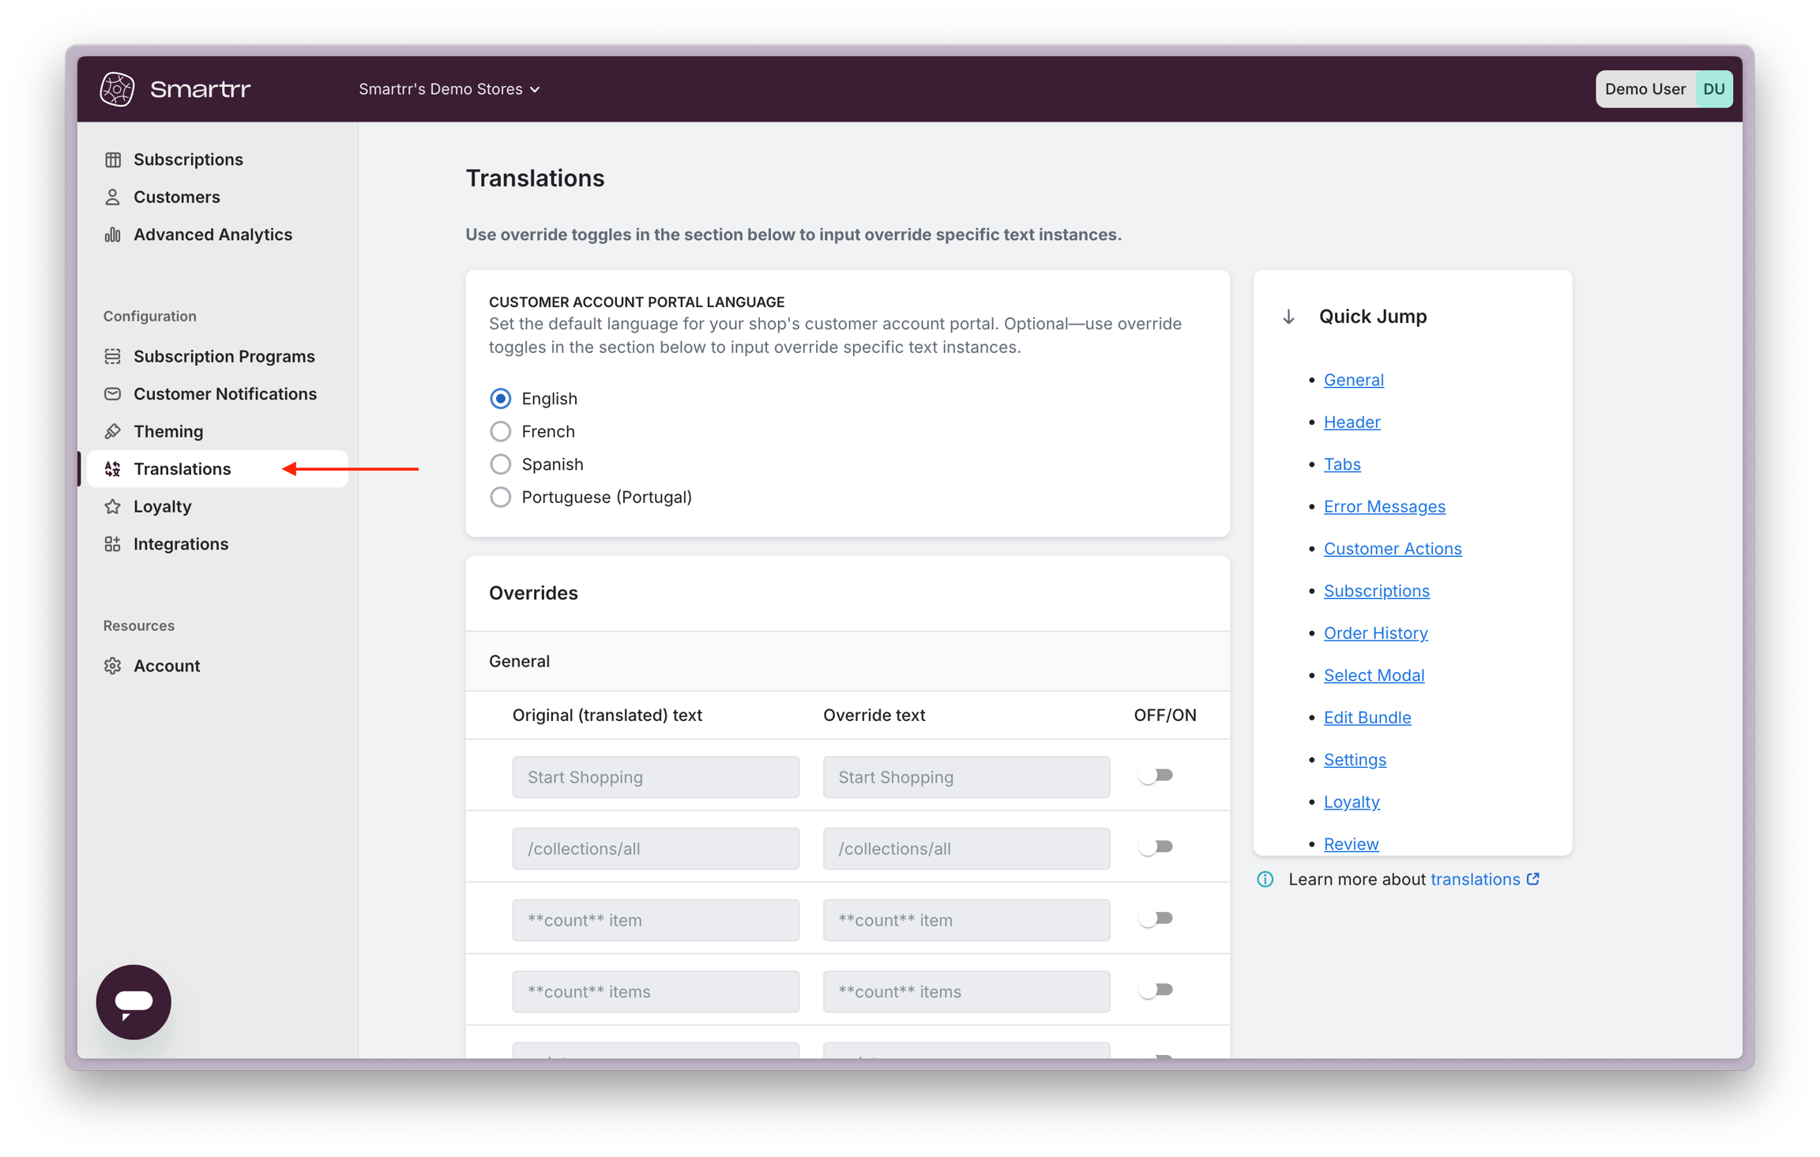This screenshot has height=1157, width=1820.
Task: Open Loyalty in the sidebar menu
Action: [163, 506]
